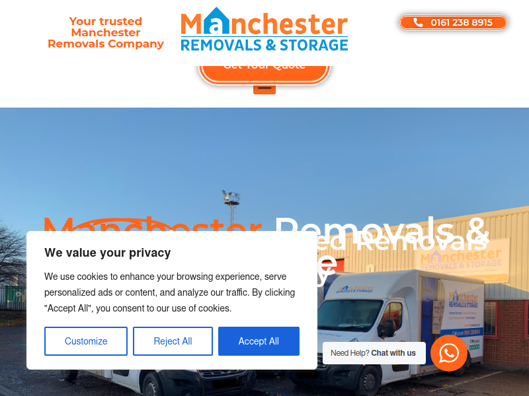Click the cookie consent description paragraph
The width and height of the screenshot is (529, 396).
pyautogui.click(x=170, y=292)
